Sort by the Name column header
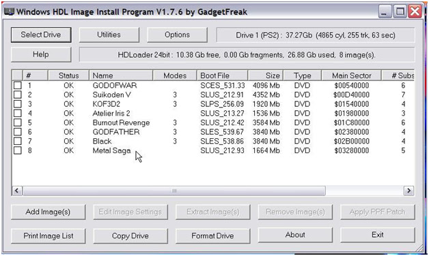Screen dimensions: 429x256 (121, 76)
